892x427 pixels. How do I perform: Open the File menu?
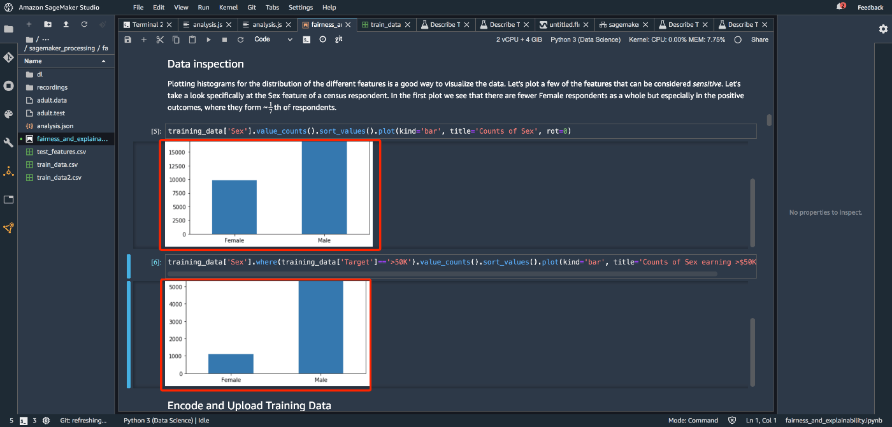click(138, 8)
